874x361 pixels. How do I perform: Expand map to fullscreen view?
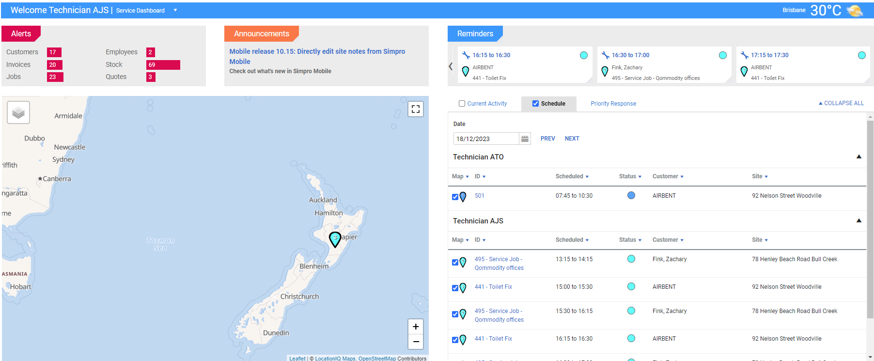tap(415, 109)
